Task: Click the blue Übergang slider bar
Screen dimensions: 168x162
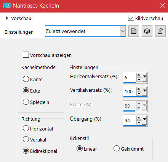Action: (x=135, y=126)
